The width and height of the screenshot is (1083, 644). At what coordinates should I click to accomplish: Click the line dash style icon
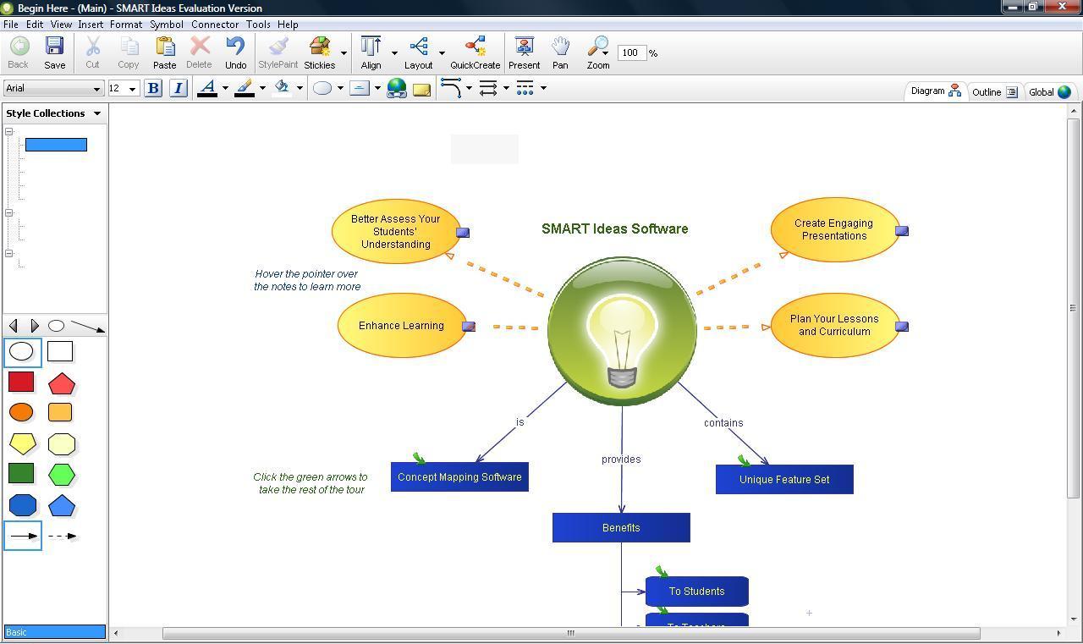(525, 88)
